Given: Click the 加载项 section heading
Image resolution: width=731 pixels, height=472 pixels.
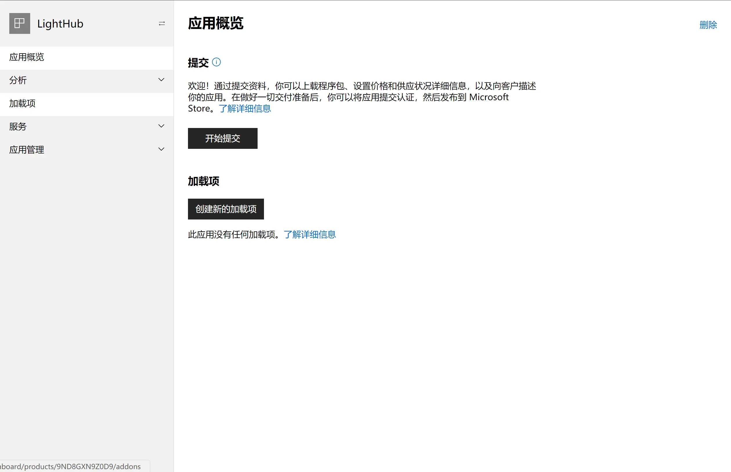Looking at the screenshot, I should click(204, 182).
